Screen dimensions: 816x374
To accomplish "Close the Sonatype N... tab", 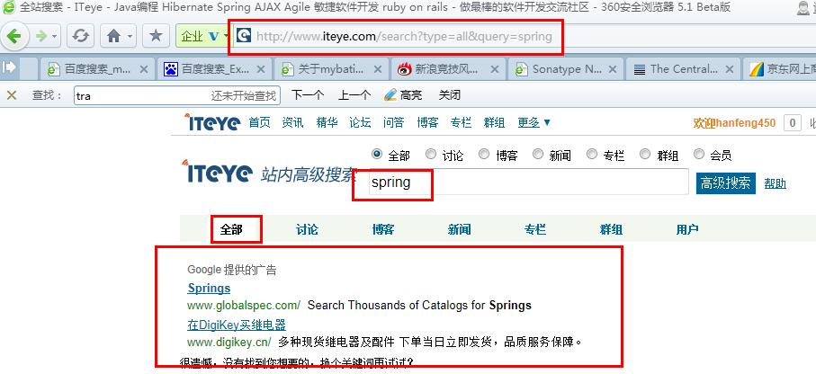I will [612, 69].
